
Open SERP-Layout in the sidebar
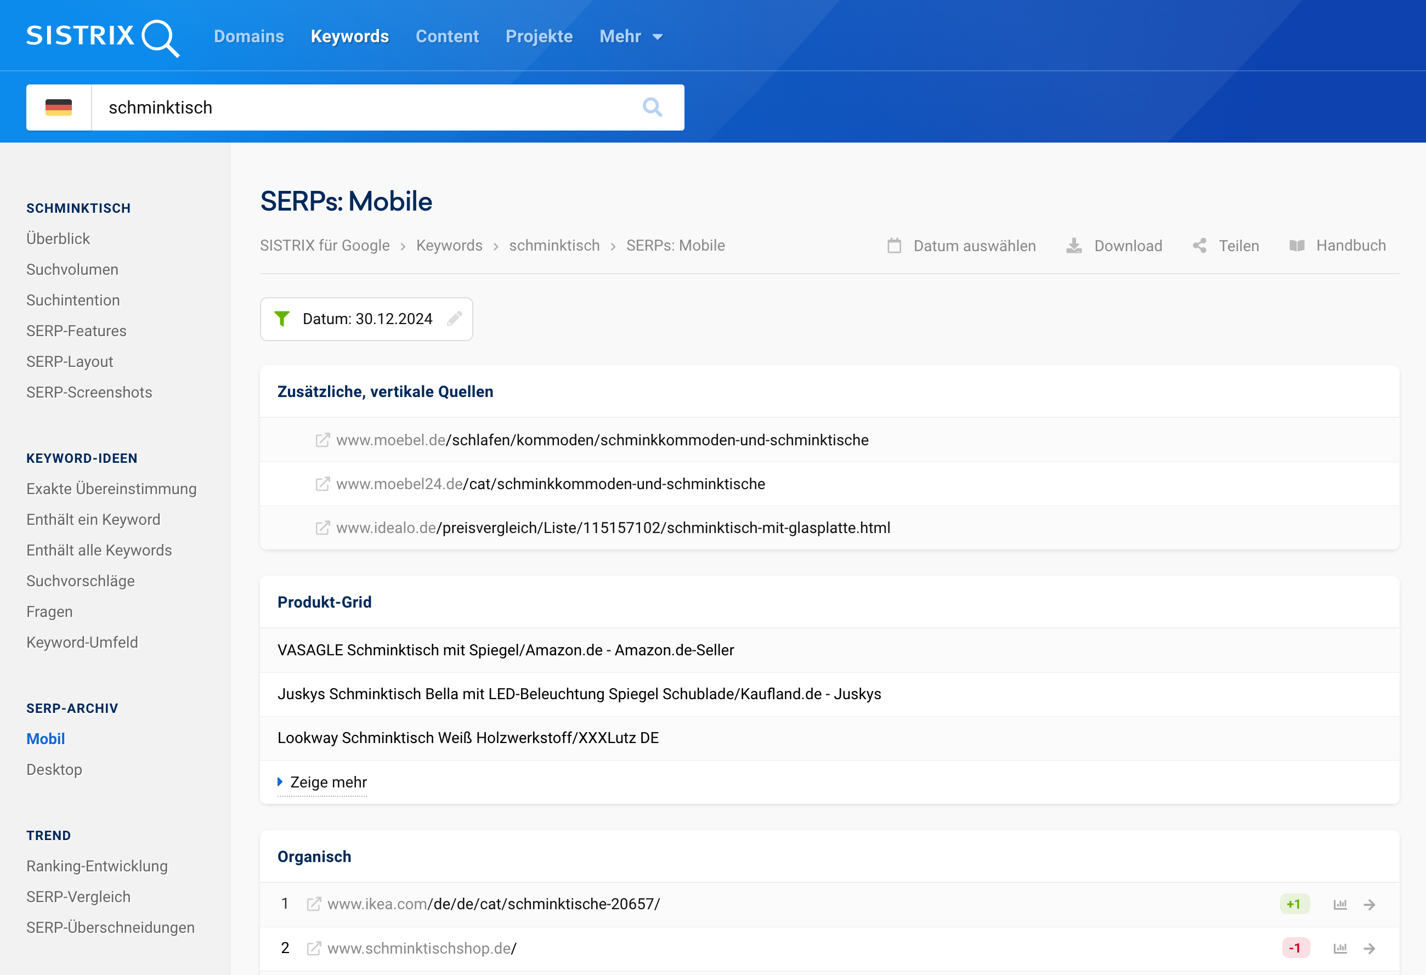pos(70,361)
